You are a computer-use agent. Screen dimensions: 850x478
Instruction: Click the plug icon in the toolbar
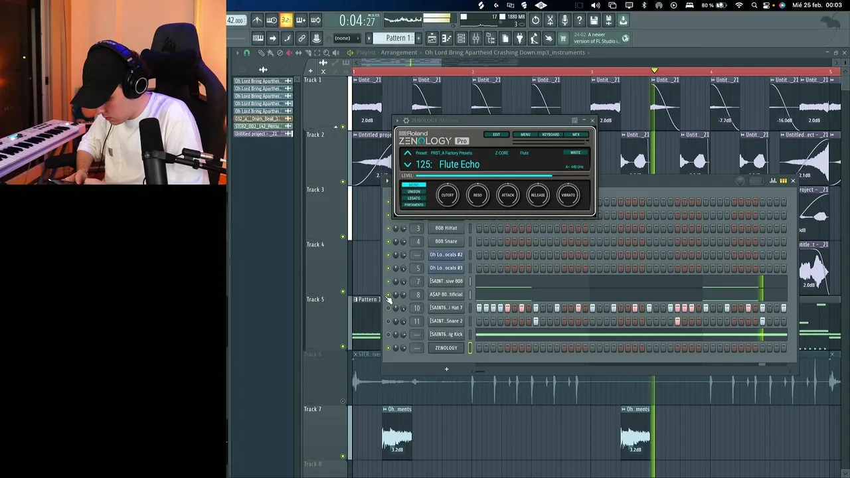[x=519, y=39]
